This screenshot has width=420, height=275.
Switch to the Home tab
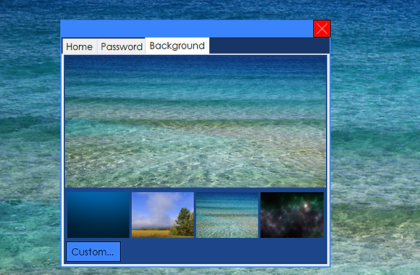coord(80,46)
